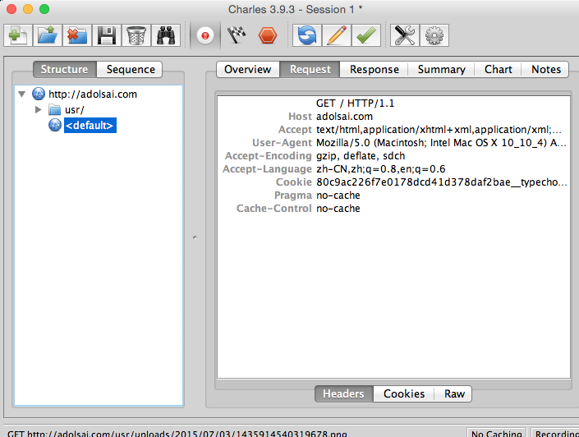Clear session with trash can icon

(136, 35)
